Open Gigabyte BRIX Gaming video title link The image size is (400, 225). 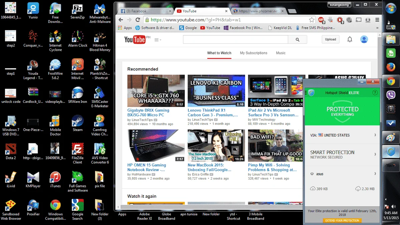[148, 112]
